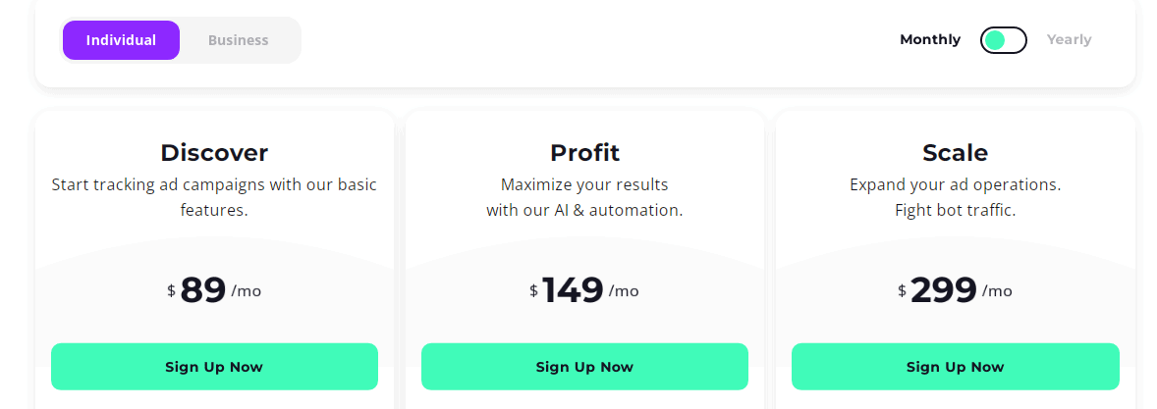Click the /mo label beside 89
The width and height of the screenshot is (1157, 409).
(x=247, y=291)
